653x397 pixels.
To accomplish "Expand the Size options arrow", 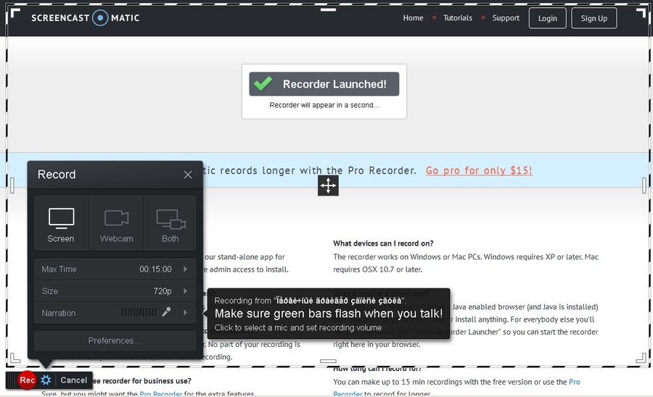I will tap(185, 291).
